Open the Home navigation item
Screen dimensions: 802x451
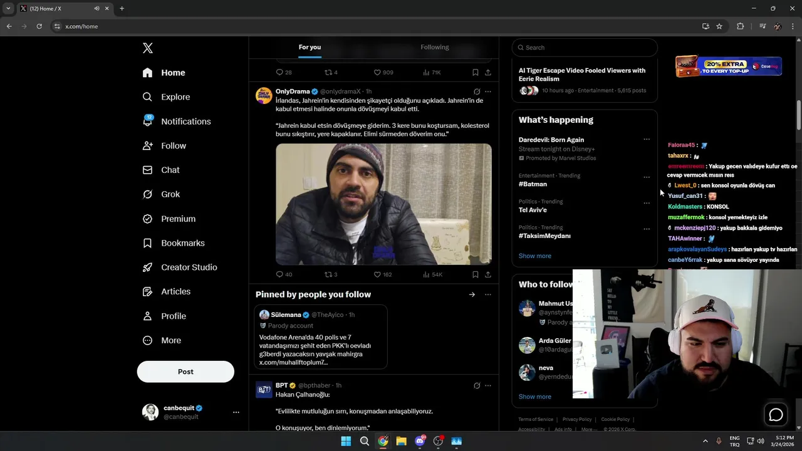(164, 73)
